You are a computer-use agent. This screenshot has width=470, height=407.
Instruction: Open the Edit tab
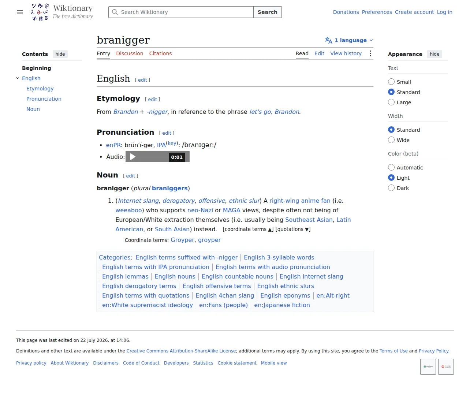[x=319, y=53]
